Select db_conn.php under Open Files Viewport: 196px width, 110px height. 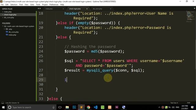pos(9,17)
